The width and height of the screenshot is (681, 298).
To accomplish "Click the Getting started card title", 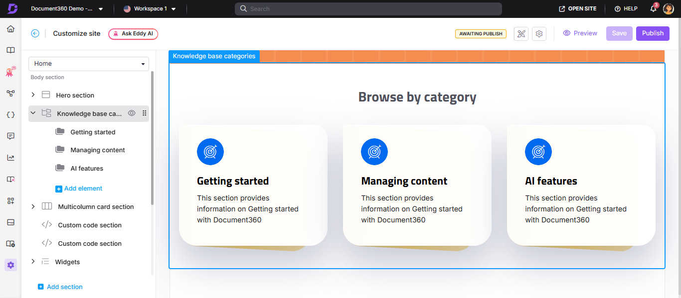I will [233, 181].
